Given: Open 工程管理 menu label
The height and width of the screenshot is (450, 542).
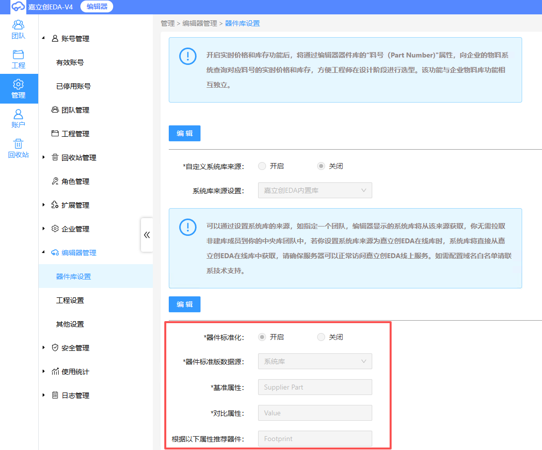Looking at the screenshot, I should 75,134.
